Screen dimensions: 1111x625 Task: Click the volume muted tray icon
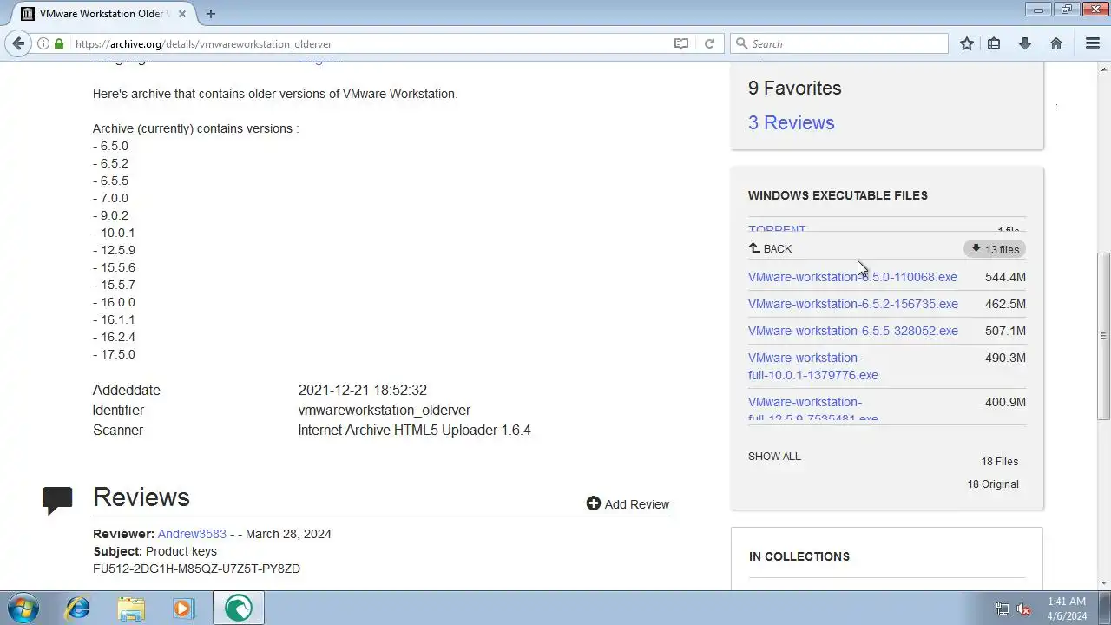click(x=1023, y=609)
